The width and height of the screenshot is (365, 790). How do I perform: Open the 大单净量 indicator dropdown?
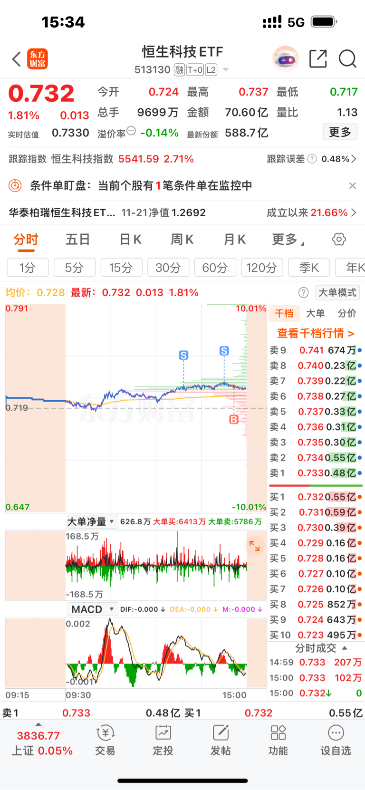pyautogui.click(x=91, y=521)
